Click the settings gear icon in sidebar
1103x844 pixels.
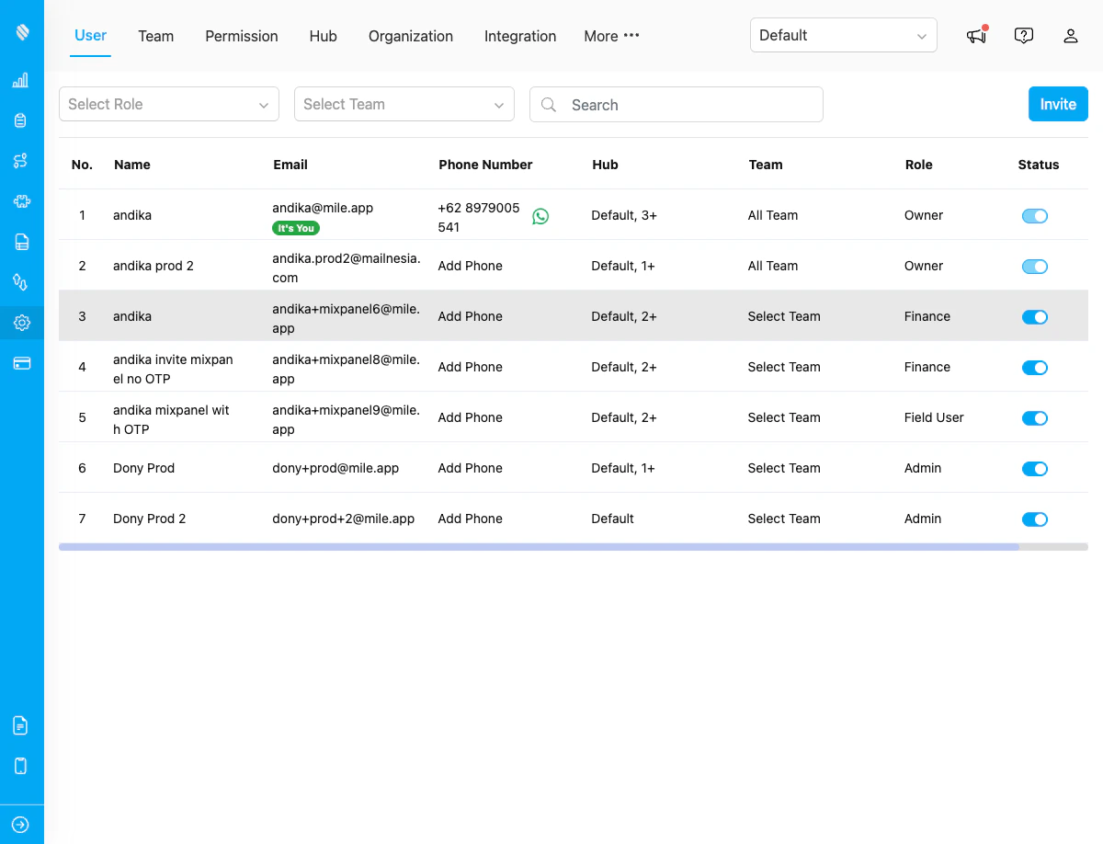tap(20, 322)
